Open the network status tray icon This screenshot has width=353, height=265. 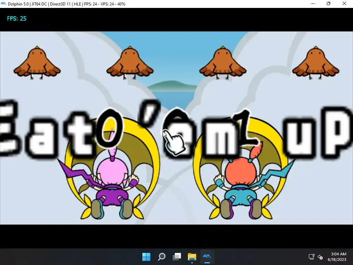pyautogui.click(x=311, y=257)
